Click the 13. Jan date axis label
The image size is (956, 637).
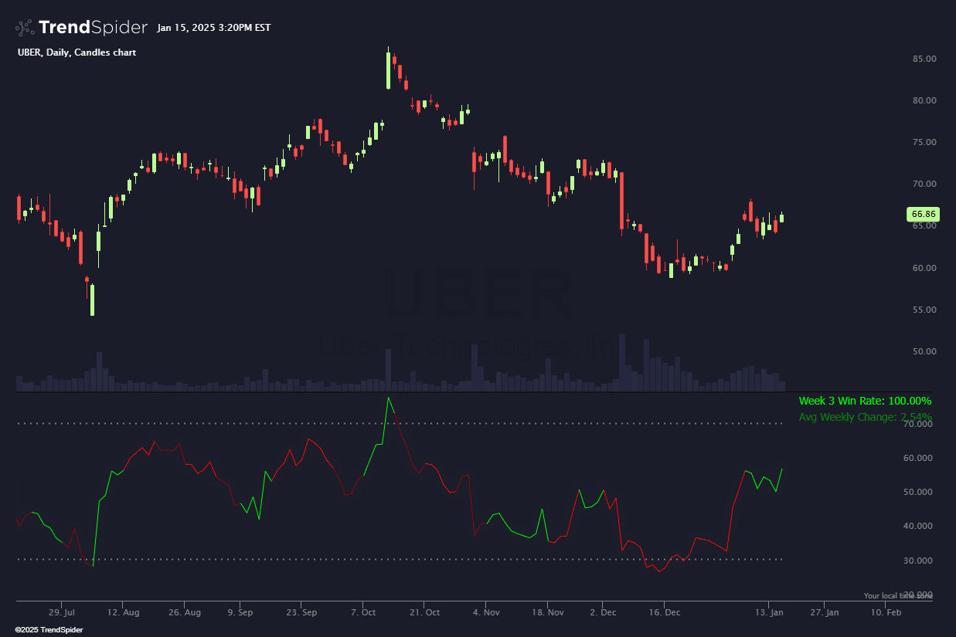pyautogui.click(x=768, y=612)
